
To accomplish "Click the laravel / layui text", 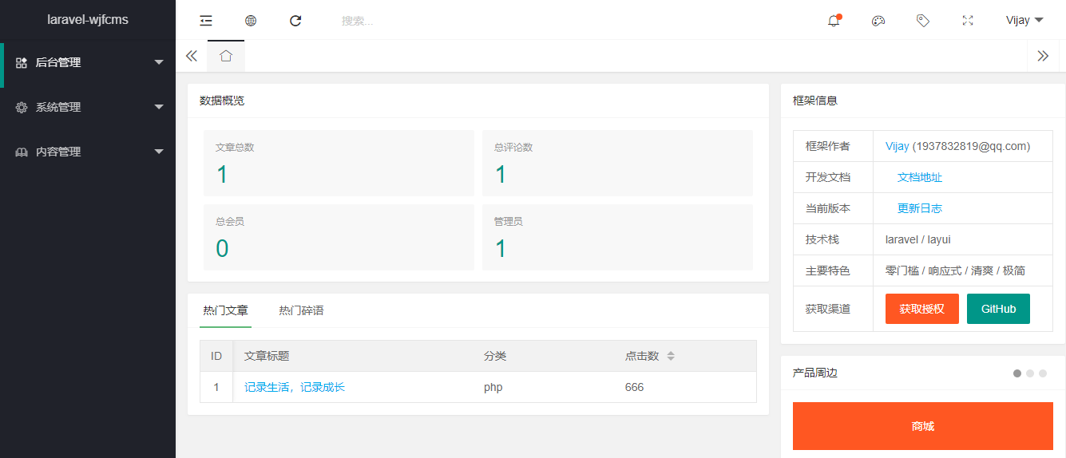I will [918, 239].
